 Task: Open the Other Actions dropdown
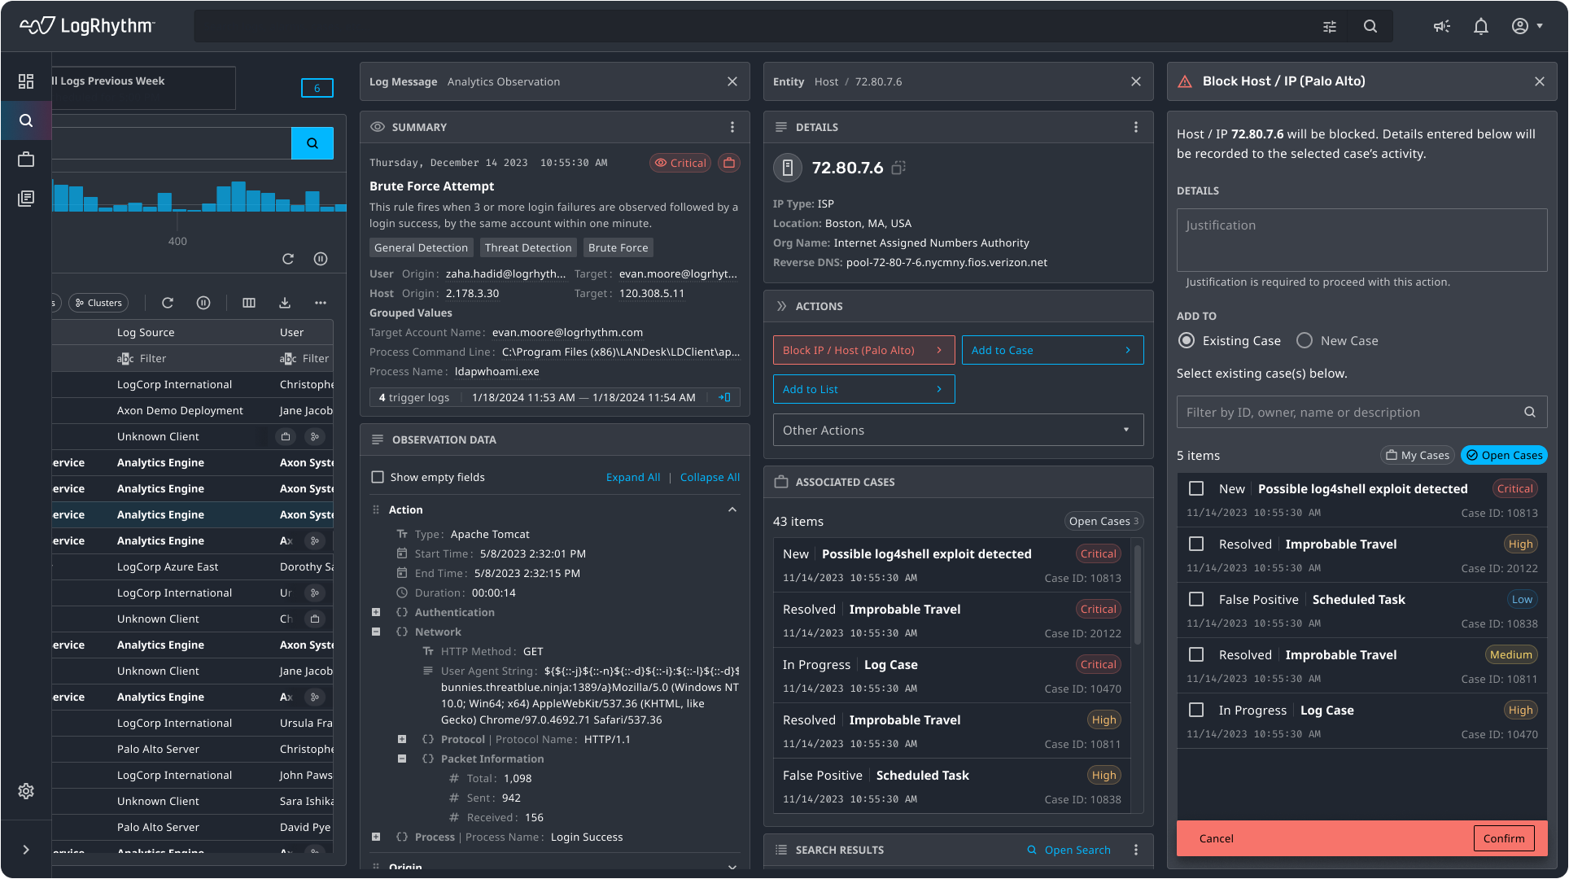click(958, 430)
